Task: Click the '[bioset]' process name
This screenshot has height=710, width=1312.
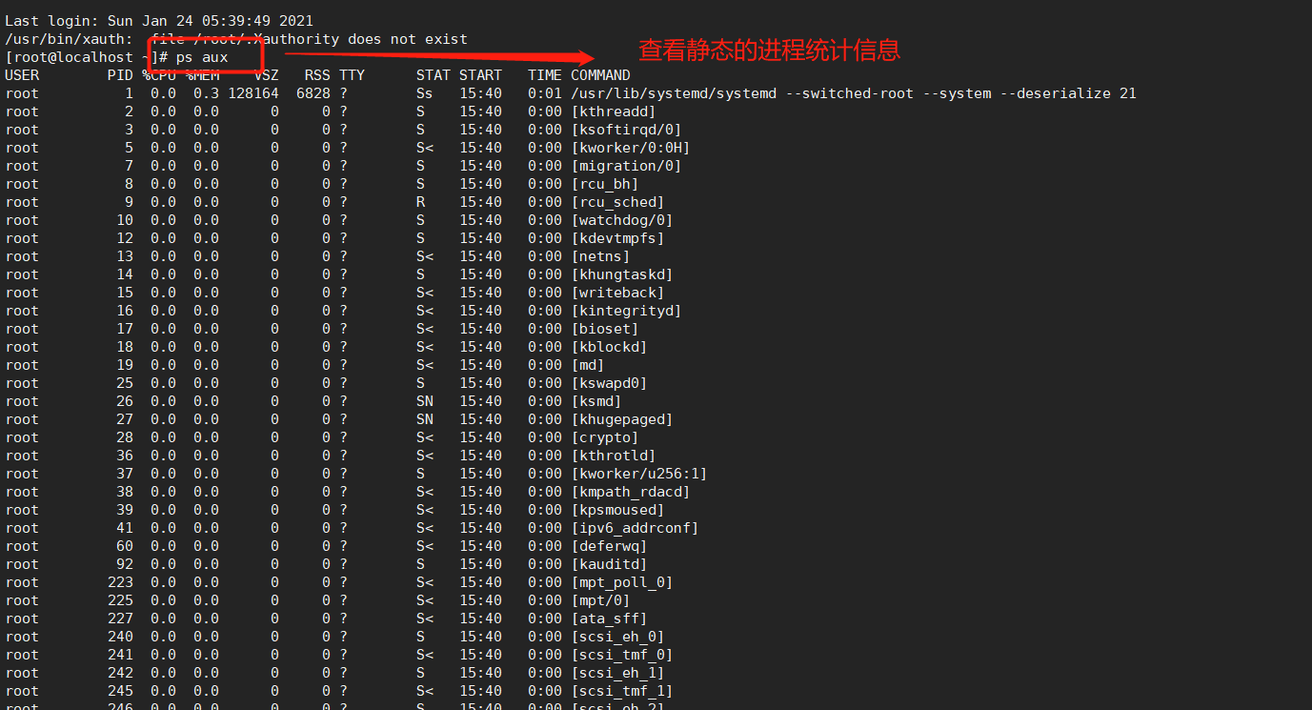Action: pos(605,329)
